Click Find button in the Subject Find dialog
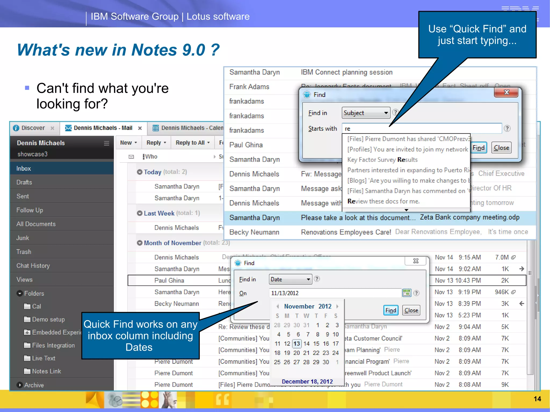 click(479, 148)
